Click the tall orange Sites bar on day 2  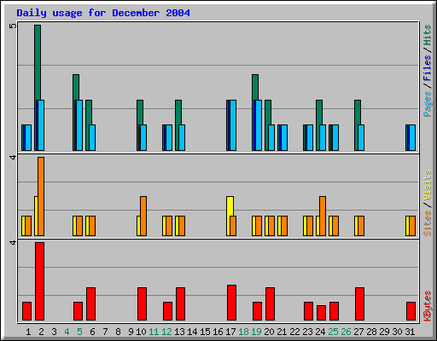click(41, 196)
